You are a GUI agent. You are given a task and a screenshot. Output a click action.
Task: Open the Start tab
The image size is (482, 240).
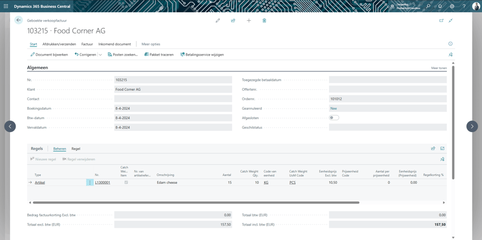click(33, 44)
